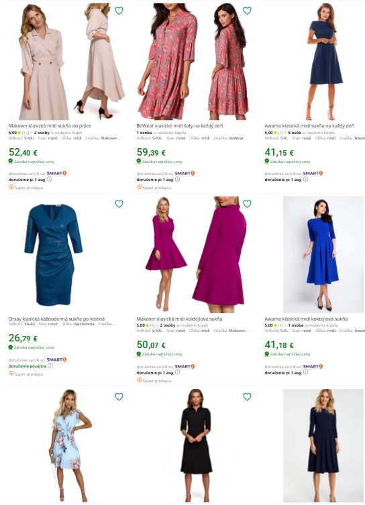Image resolution: width=365 pixels, height=505 pixels.
Task: Click the teal Orsay wrap dress image
Action: click(54, 254)
